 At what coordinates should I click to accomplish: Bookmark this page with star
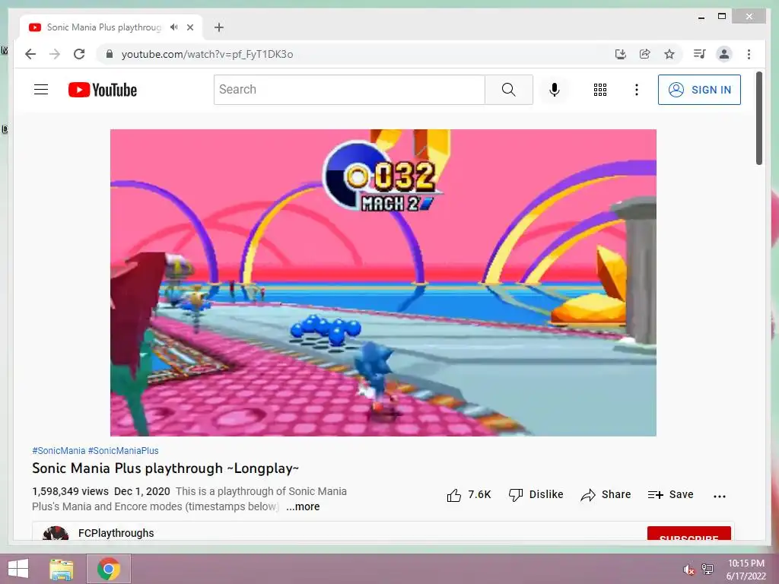point(669,54)
